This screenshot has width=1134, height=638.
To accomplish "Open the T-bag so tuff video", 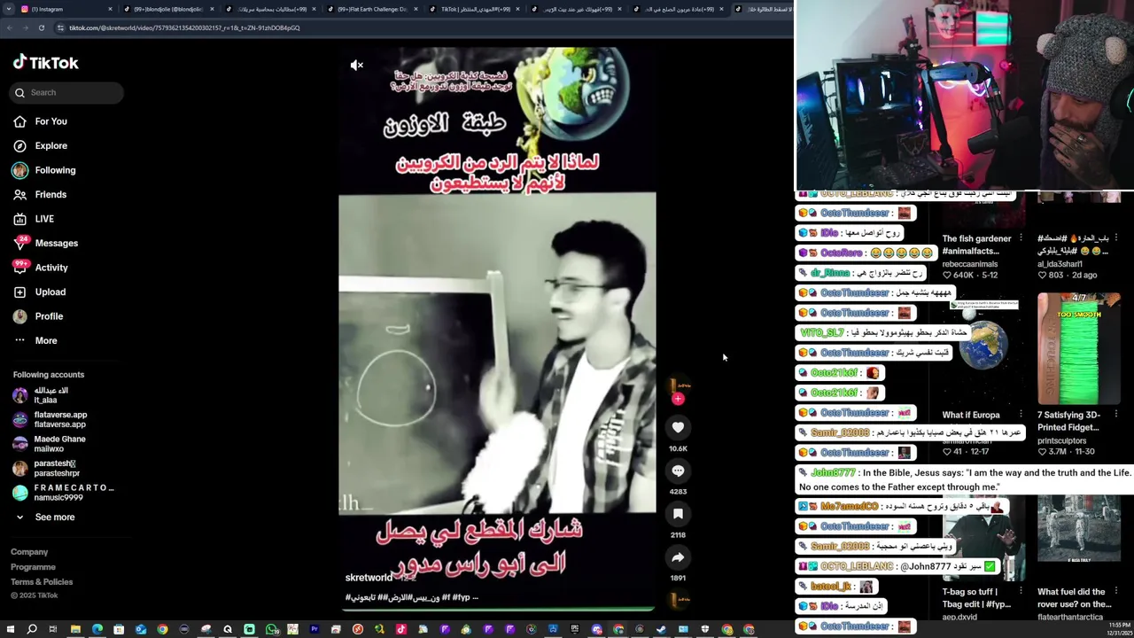I will (x=983, y=539).
